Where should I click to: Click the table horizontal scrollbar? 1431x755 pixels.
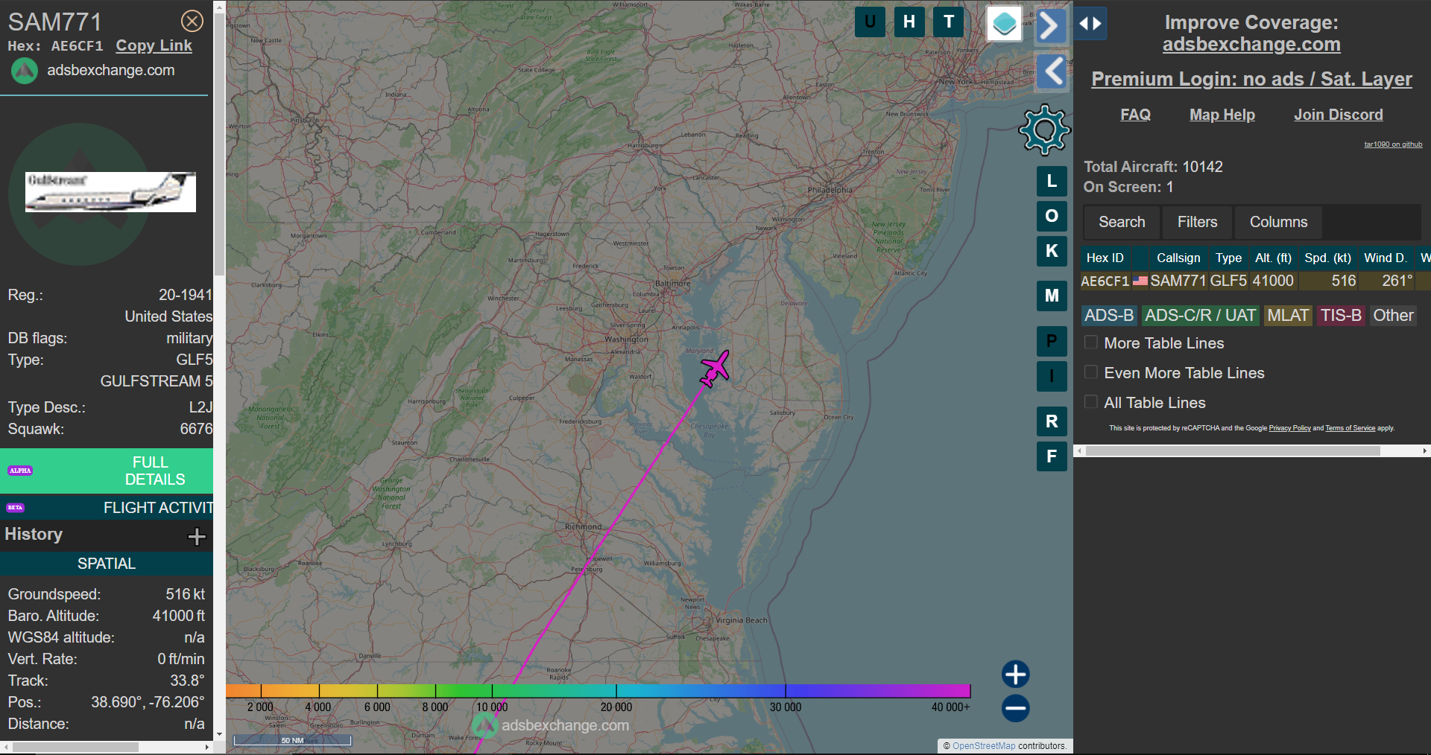pos(1233,450)
